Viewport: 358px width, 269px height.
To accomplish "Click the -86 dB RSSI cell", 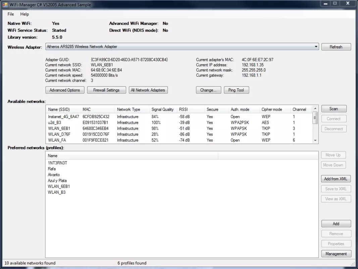I will click(x=185, y=134).
